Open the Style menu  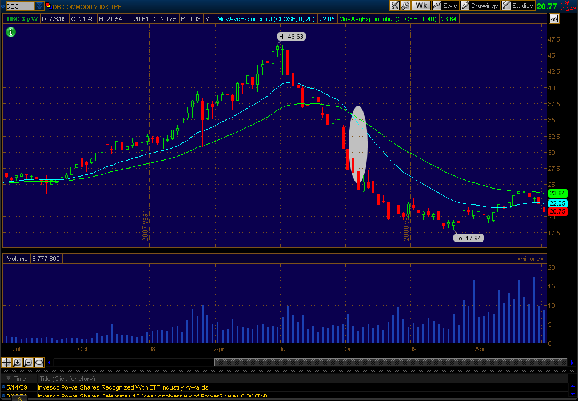tap(445, 6)
